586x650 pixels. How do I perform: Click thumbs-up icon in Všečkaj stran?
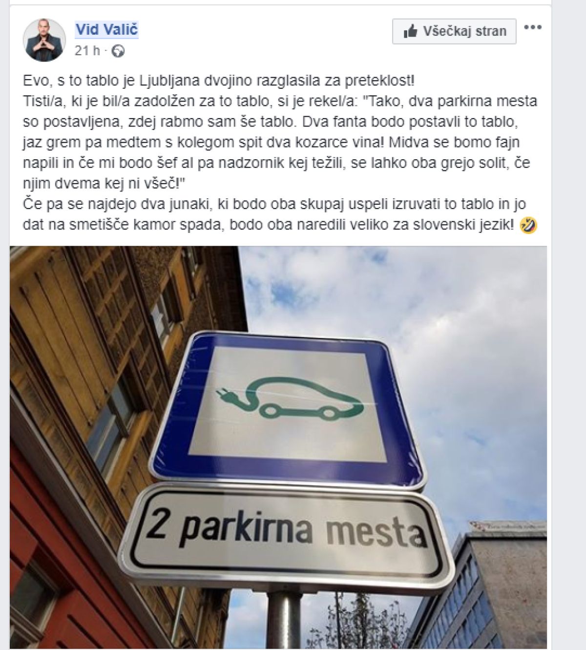click(410, 32)
